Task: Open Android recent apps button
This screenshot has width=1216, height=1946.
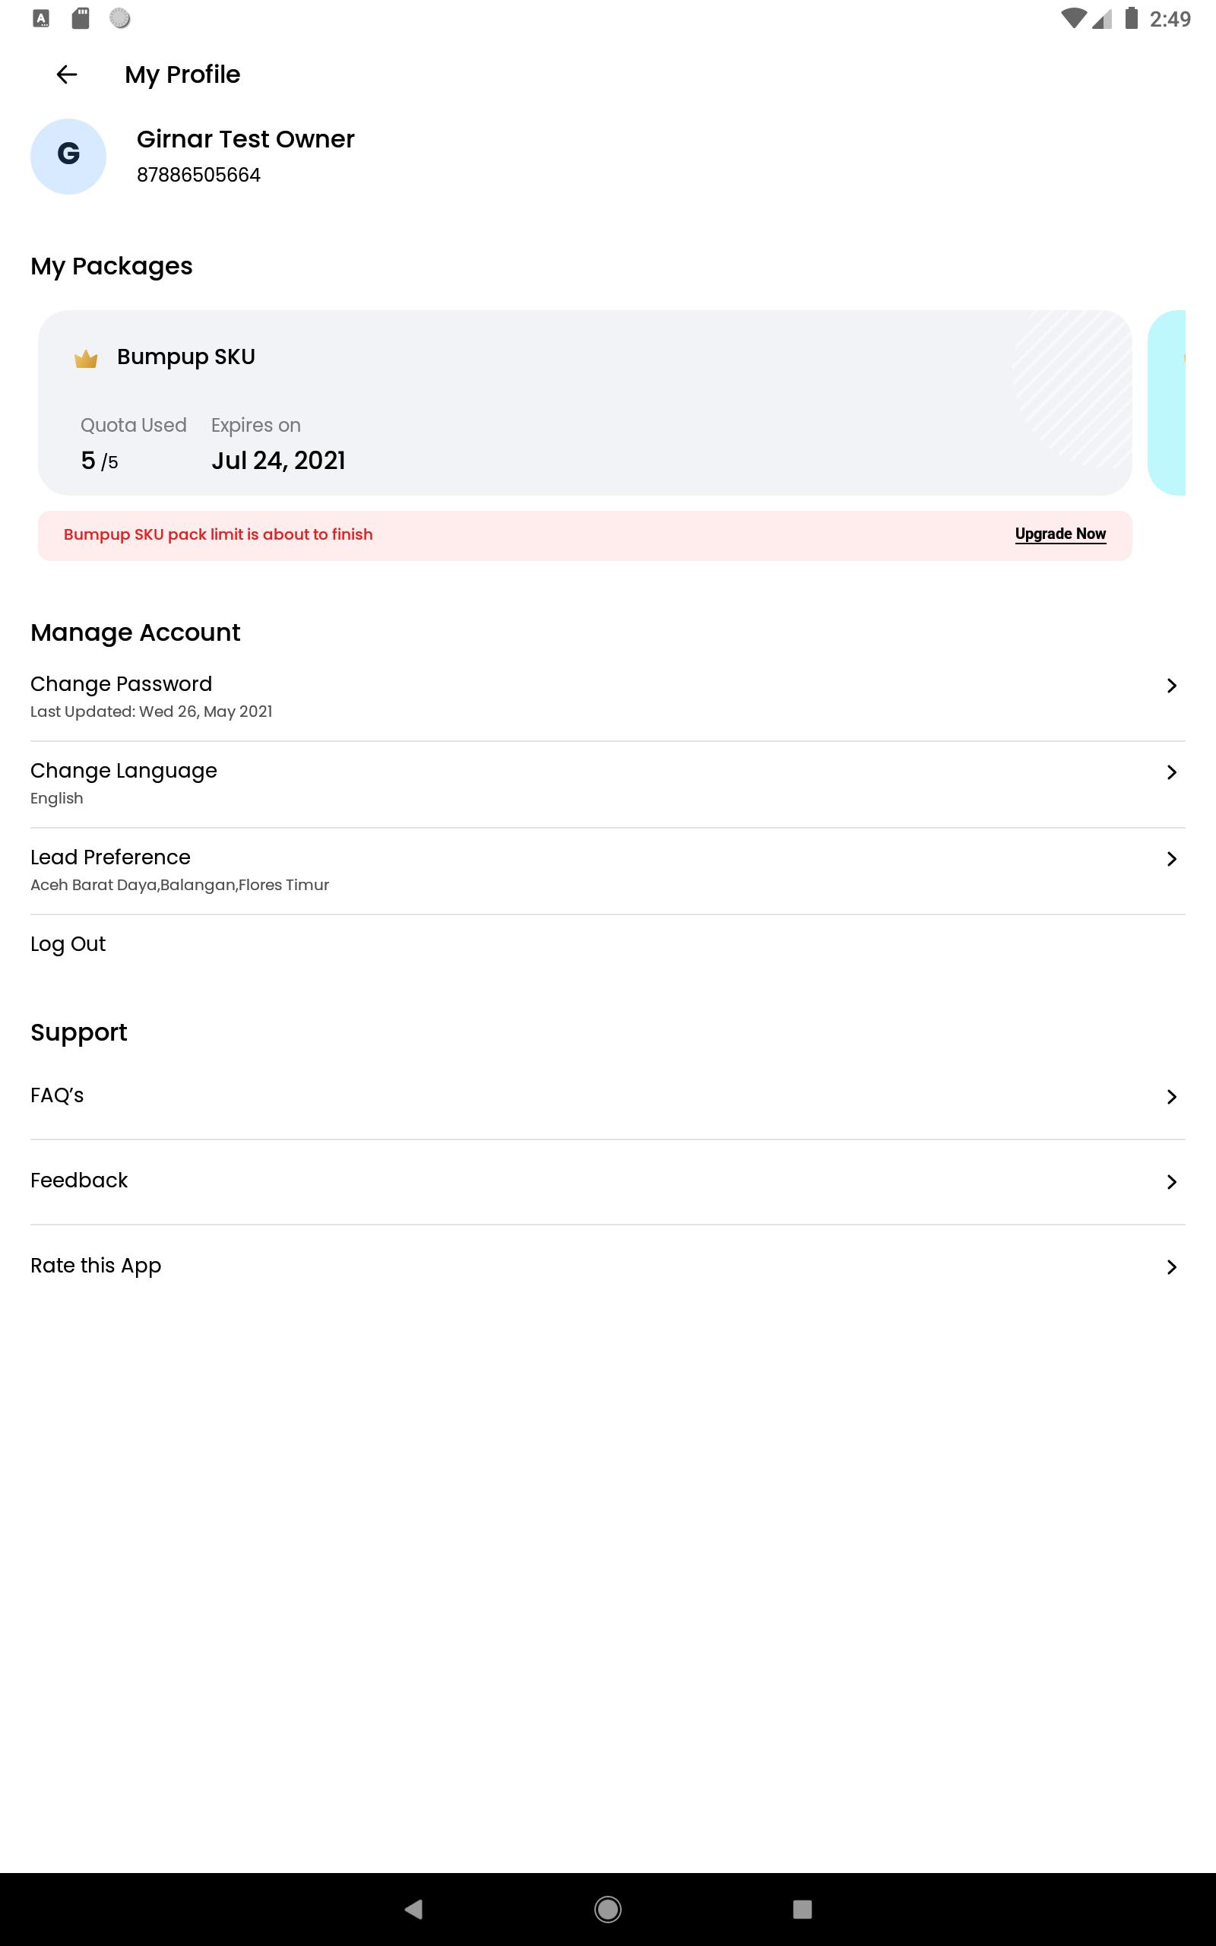Action: (802, 1909)
